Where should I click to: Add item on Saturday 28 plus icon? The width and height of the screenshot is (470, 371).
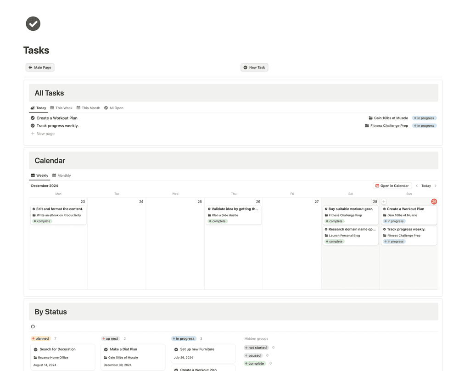[384, 202]
